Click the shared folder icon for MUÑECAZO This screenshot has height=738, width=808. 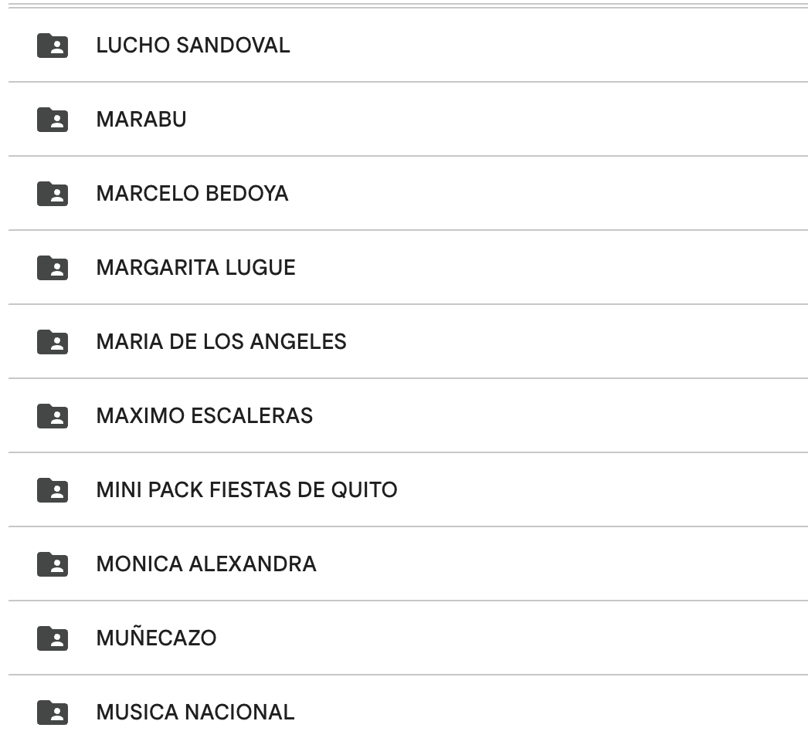click(53, 638)
